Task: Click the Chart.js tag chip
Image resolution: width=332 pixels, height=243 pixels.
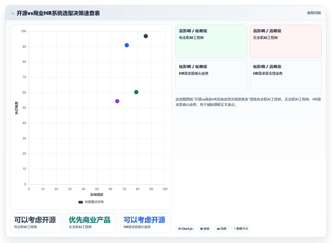Action: tap(185, 229)
